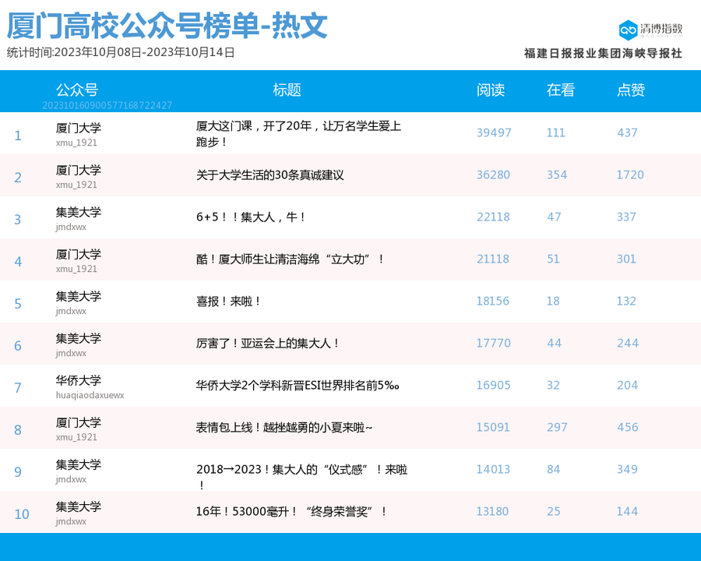Select the page title 厦门高校公众号榜单-热文

click(167, 26)
